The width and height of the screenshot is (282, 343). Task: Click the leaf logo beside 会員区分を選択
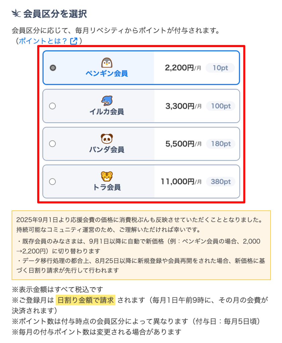16,13
